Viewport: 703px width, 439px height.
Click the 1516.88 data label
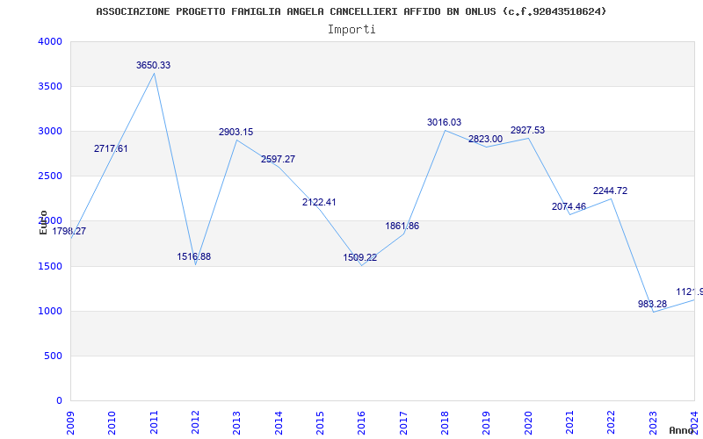[x=193, y=256]
